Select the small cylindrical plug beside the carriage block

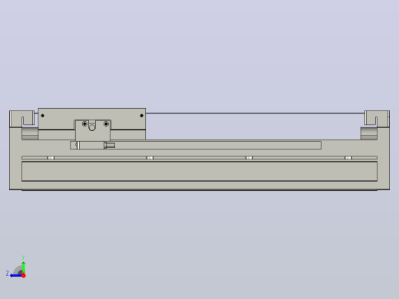110,146
